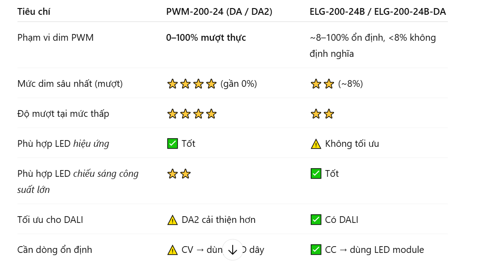Click two-star rating beside "(~8%)"

pos(322,84)
